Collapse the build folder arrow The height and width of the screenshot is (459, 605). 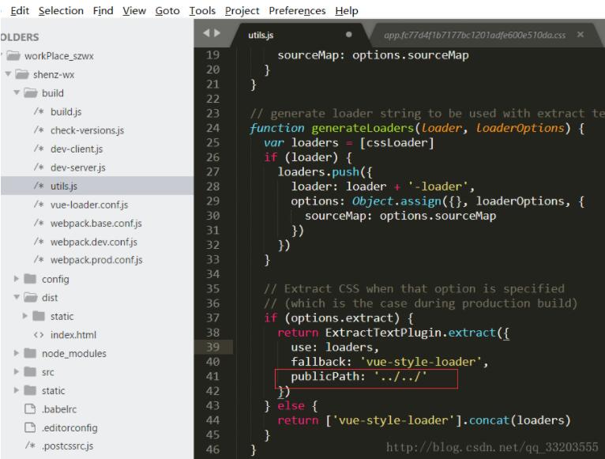click(17, 92)
